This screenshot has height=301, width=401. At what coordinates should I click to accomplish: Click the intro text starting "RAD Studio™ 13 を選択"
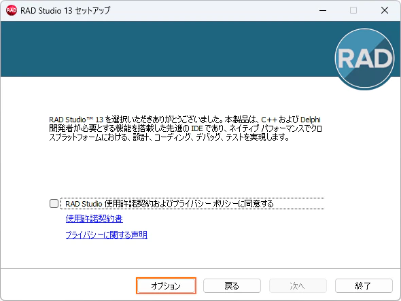coord(185,128)
